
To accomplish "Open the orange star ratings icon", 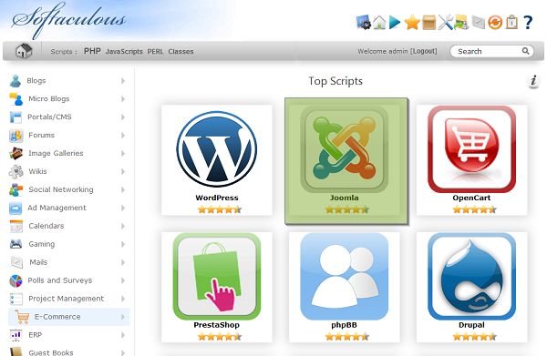I will 412,23.
